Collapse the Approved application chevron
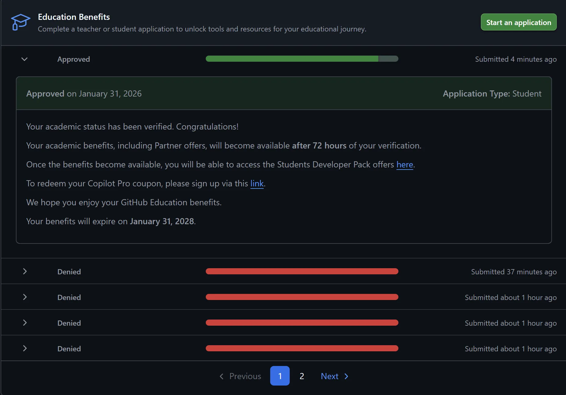Image resolution: width=566 pixels, height=395 pixels. (x=24, y=59)
